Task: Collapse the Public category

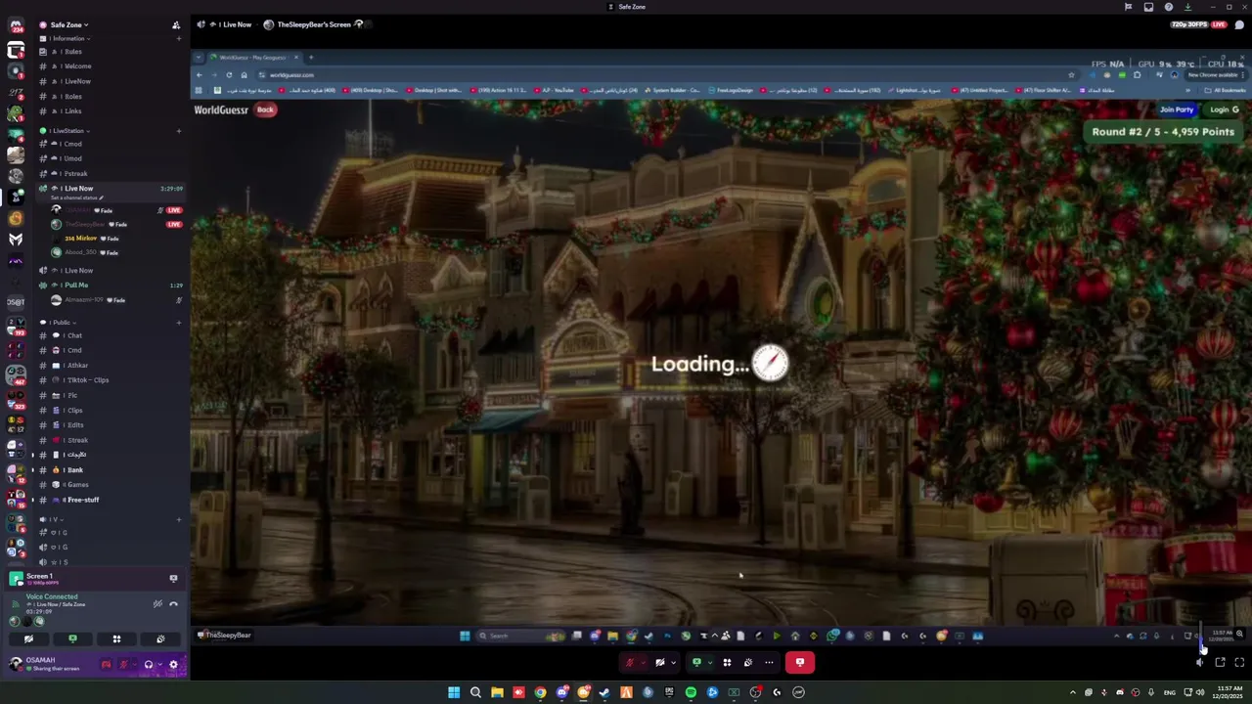Action: (61, 322)
